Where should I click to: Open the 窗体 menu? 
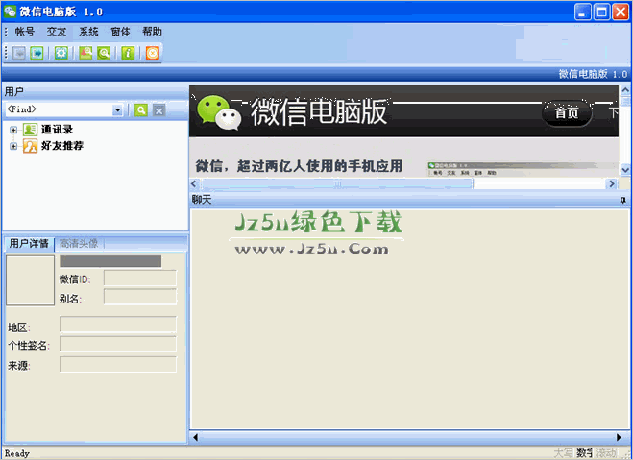point(120,32)
